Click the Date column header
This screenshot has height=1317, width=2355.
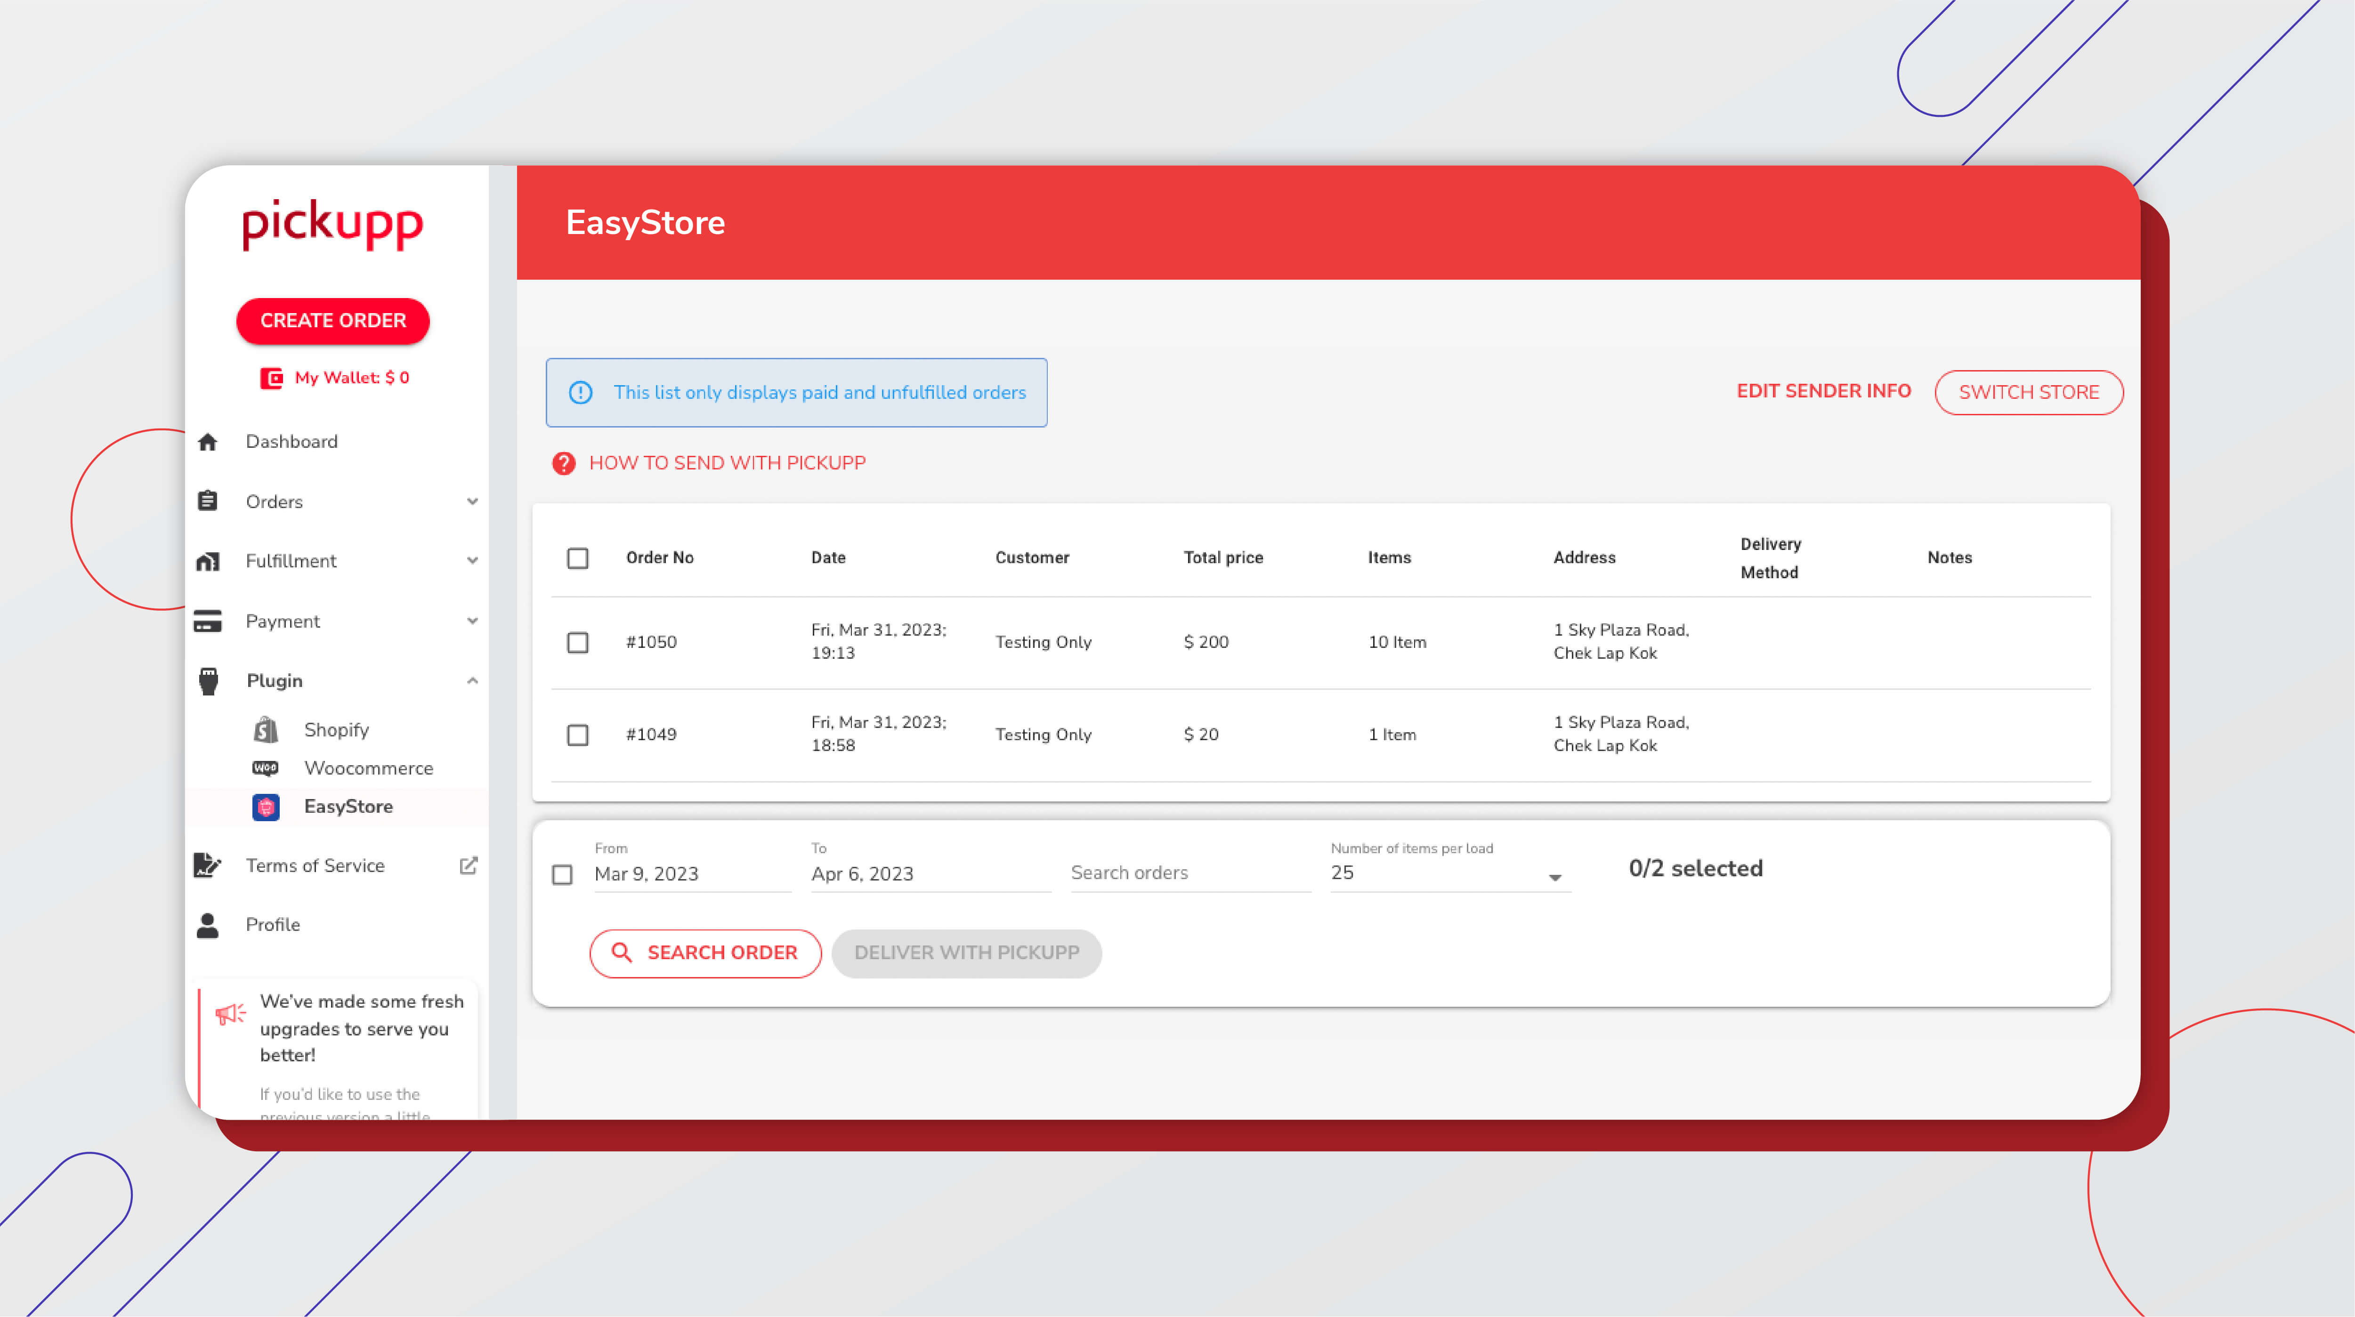click(828, 558)
